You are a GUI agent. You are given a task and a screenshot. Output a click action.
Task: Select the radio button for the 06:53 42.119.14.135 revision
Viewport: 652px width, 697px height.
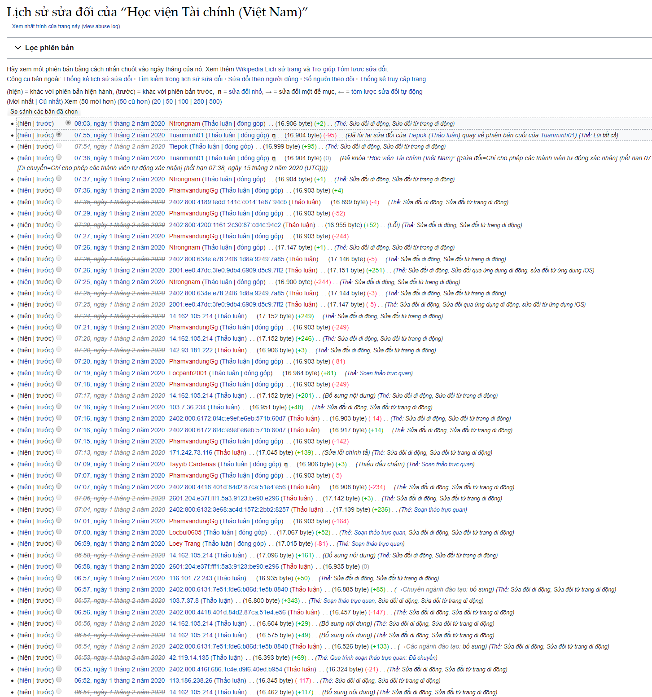click(x=59, y=657)
